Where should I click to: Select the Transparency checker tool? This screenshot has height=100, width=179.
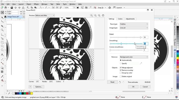[x=2, y=72]
